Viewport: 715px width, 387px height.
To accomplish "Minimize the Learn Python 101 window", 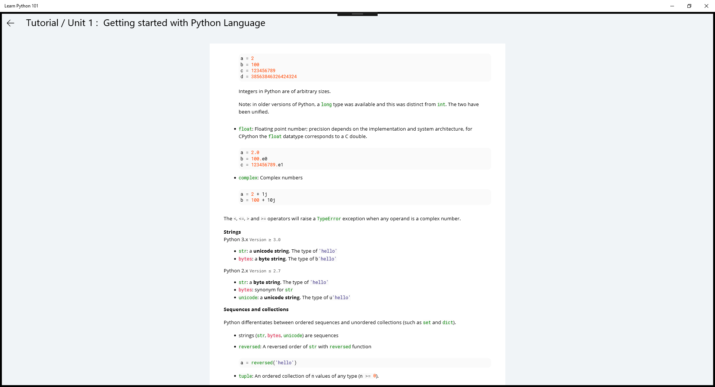I will point(672,6).
